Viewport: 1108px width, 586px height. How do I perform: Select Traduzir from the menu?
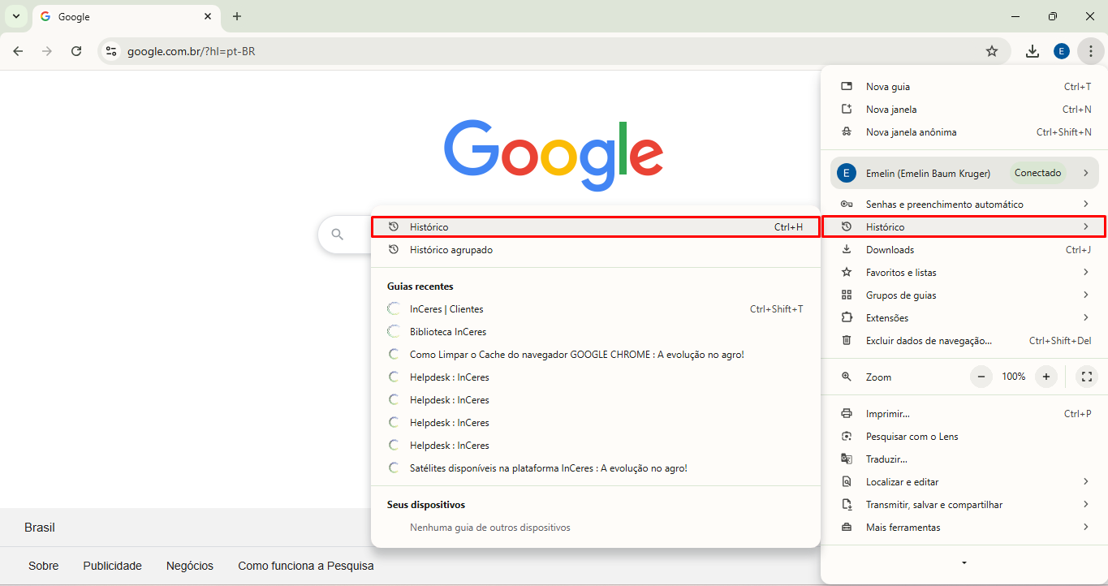[964, 459]
